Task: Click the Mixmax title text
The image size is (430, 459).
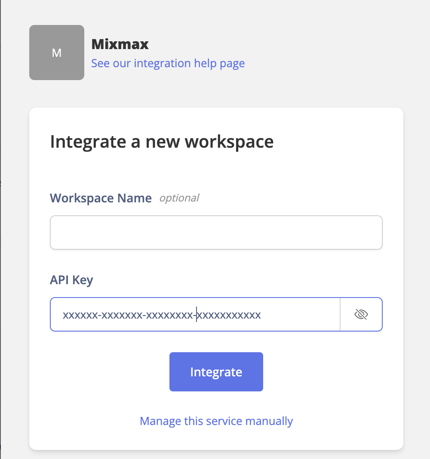Action: point(120,44)
